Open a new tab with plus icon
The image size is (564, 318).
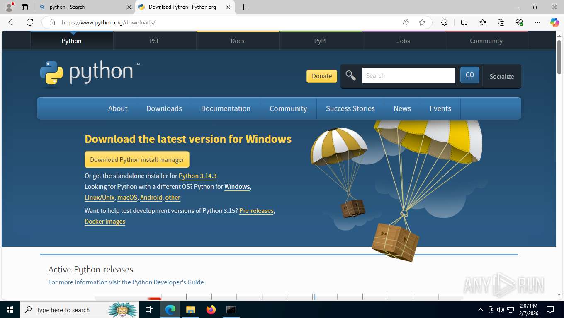click(x=243, y=7)
